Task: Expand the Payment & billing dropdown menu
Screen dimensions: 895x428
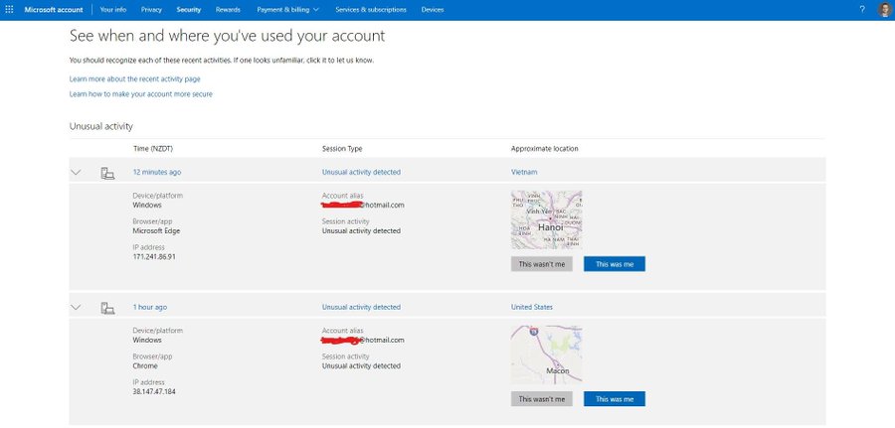Action: pyautogui.click(x=288, y=9)
